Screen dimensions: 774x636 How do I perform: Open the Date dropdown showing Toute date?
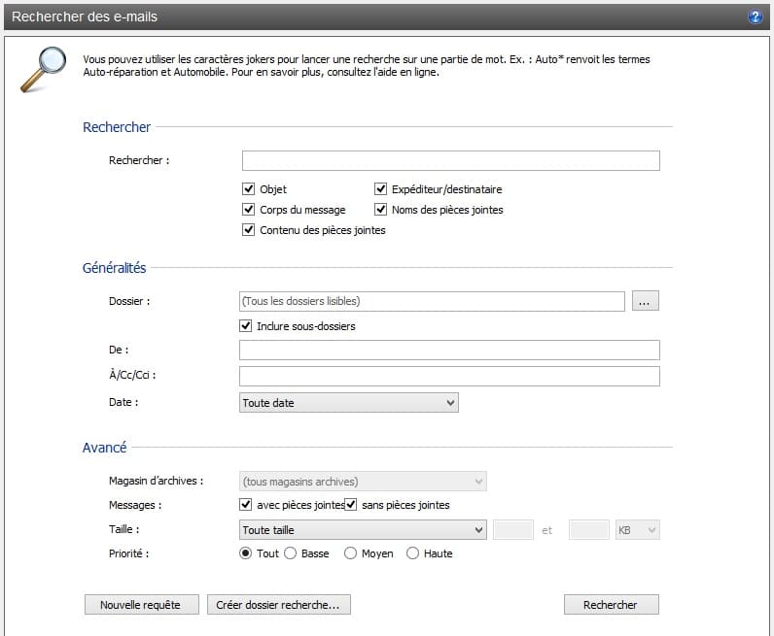point(348,402)
